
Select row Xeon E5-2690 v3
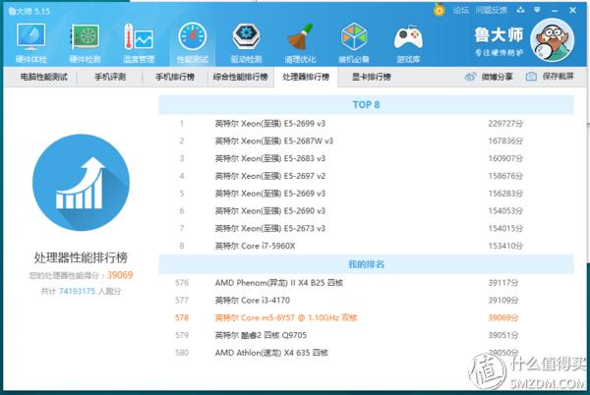coord(366,211)
